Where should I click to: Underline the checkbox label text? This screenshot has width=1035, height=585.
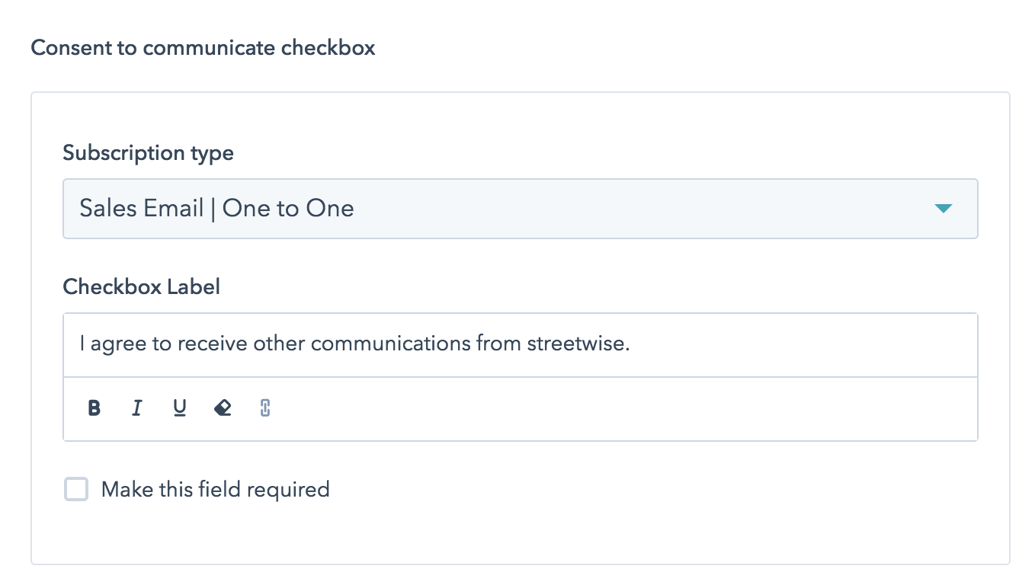click(x=180, y=408)
